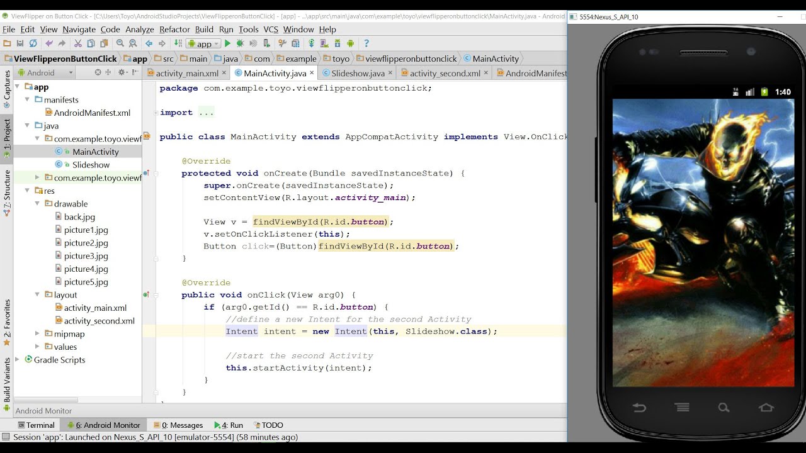Open the TODO tool window button
This screenshot has height=453, width=806.
pyautogui.click(x=268, y=425)
